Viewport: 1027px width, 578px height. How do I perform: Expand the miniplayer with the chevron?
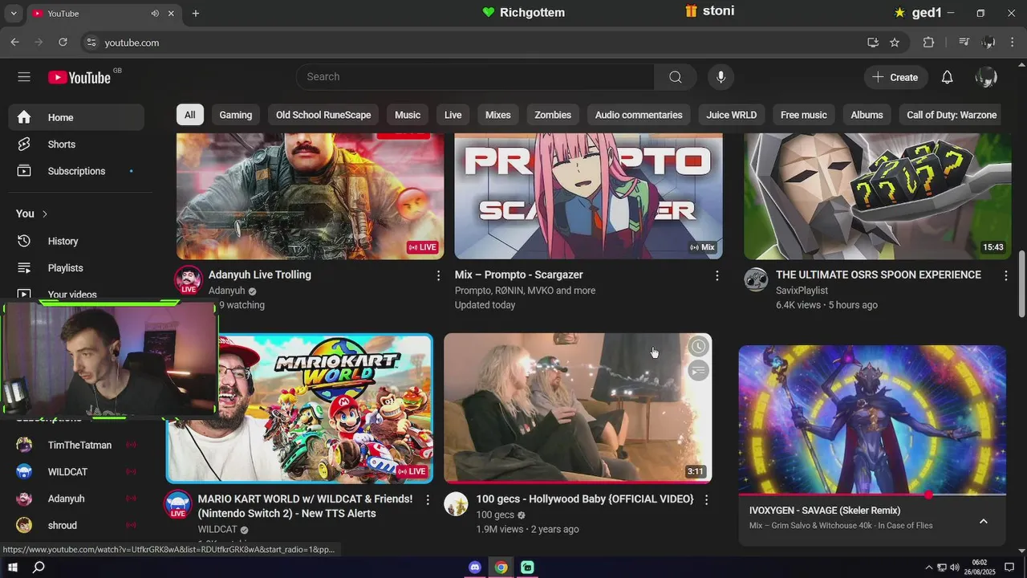(983, 521)
